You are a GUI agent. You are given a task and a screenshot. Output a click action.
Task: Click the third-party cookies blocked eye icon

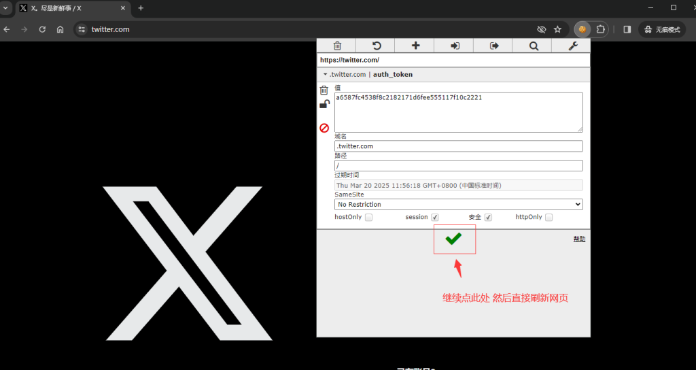[x=541, y=29]
